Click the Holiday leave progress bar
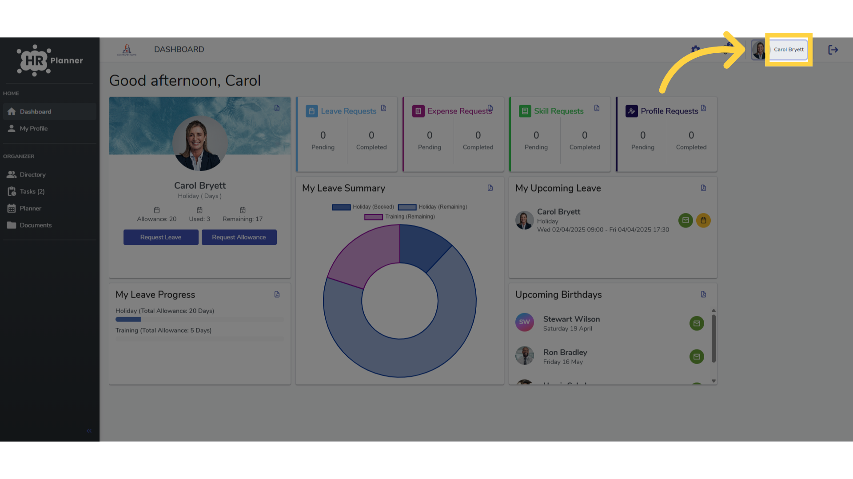The height and width of the screenshot is (479, 853). coord(200,319)
